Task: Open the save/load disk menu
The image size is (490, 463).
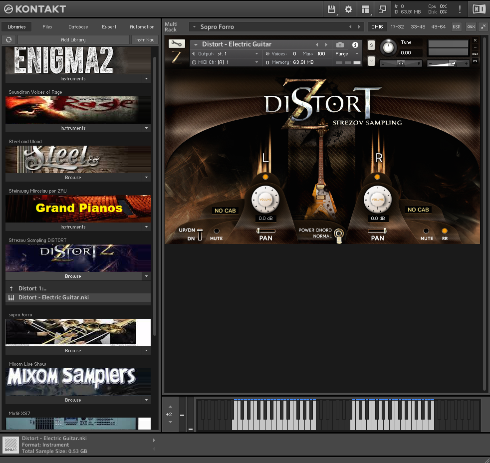Action: 331,9
